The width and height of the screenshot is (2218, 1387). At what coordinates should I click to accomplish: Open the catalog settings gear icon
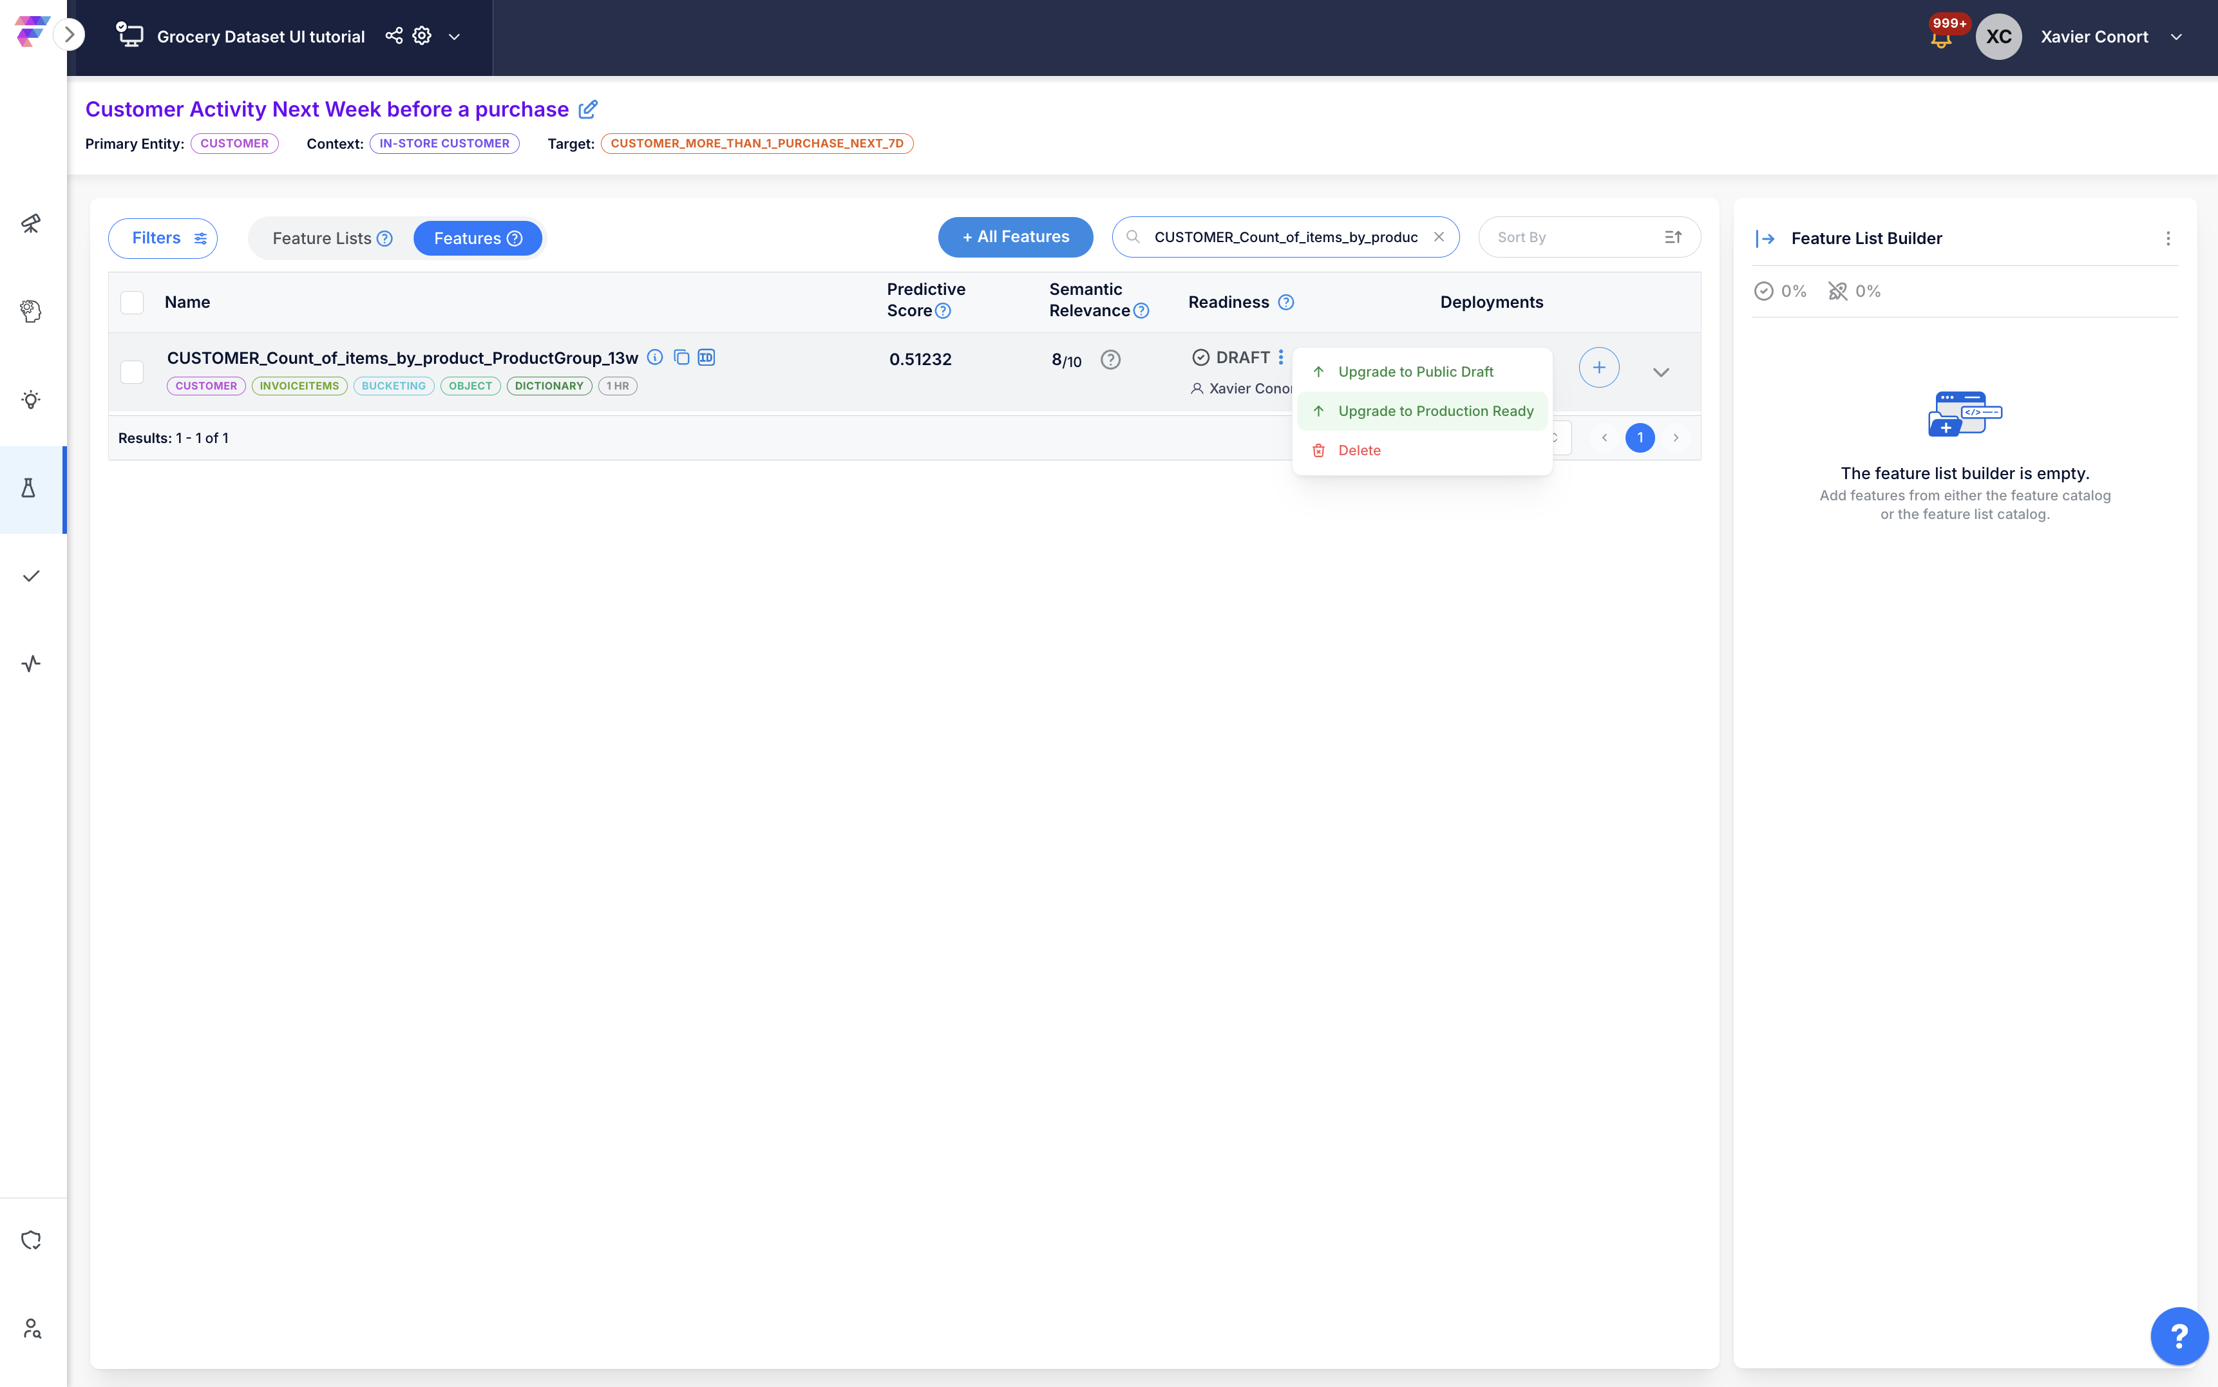click(422, 36)
